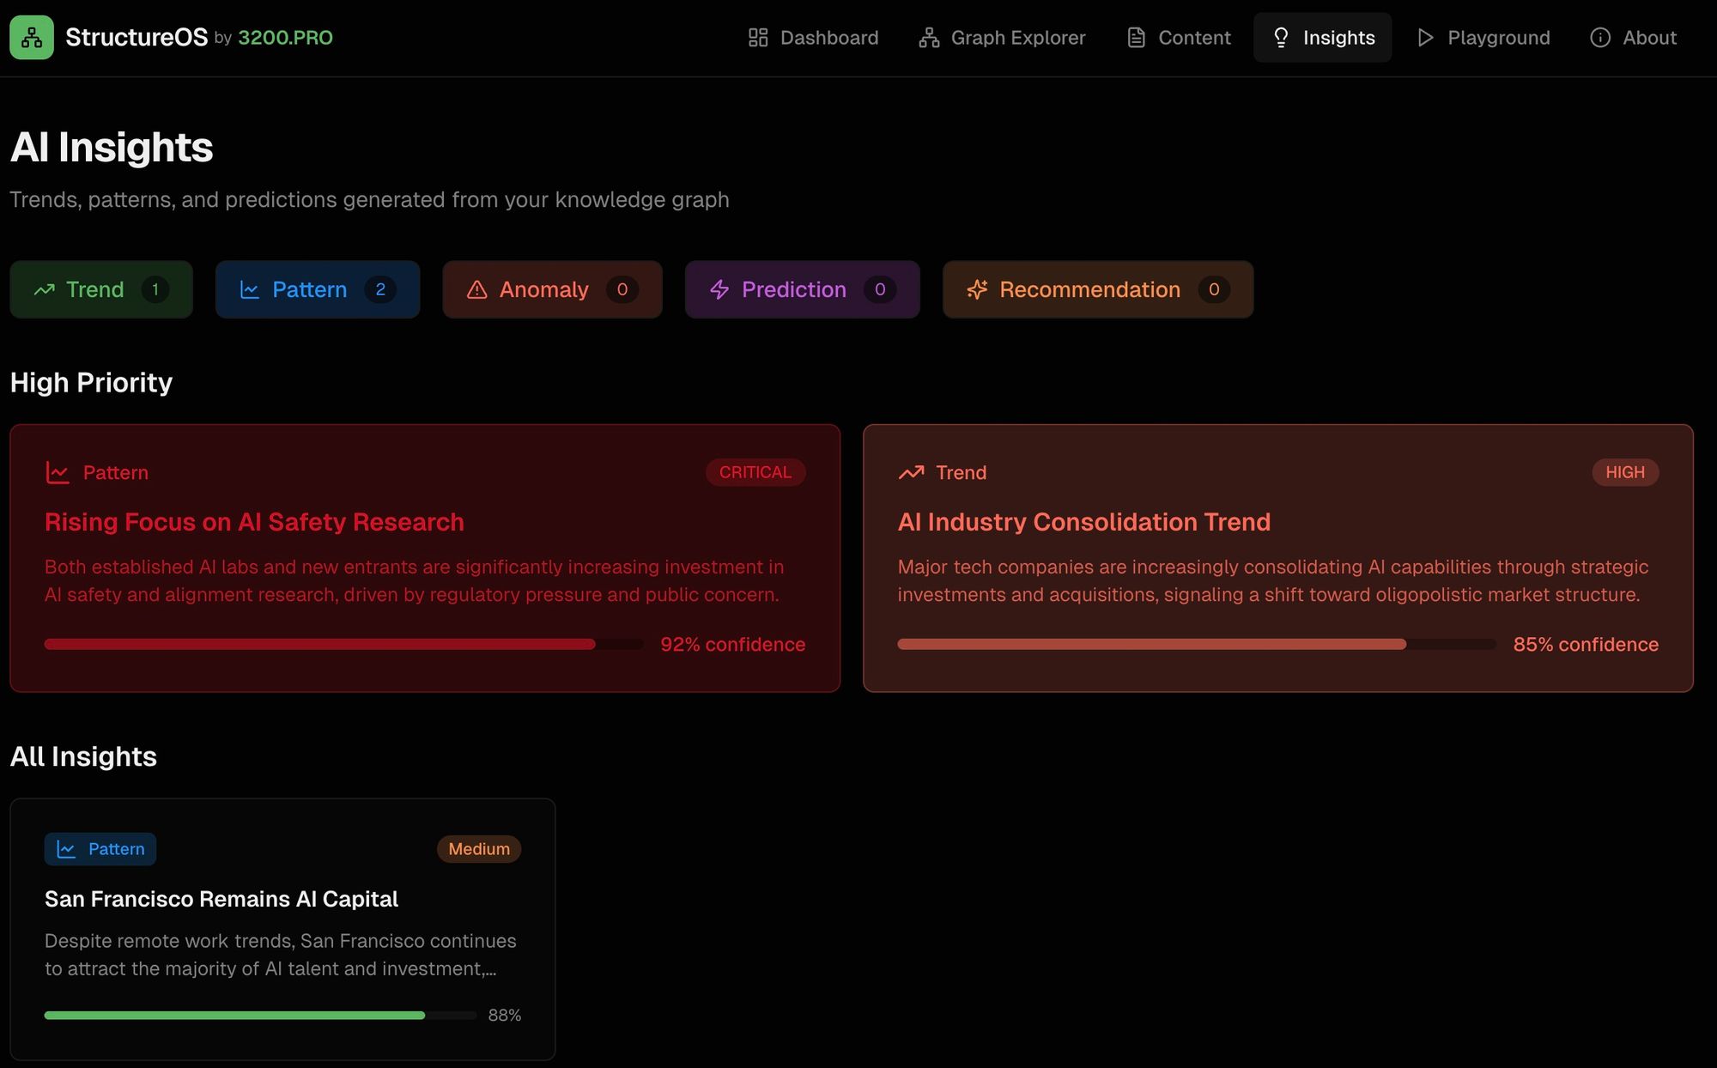The image size is (1717, 1068).
Task: Open AI Industry Consolidation Trend title
Action: (x=1083, y=522)
